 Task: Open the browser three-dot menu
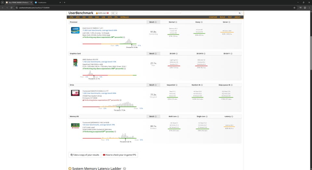point(309,8)
